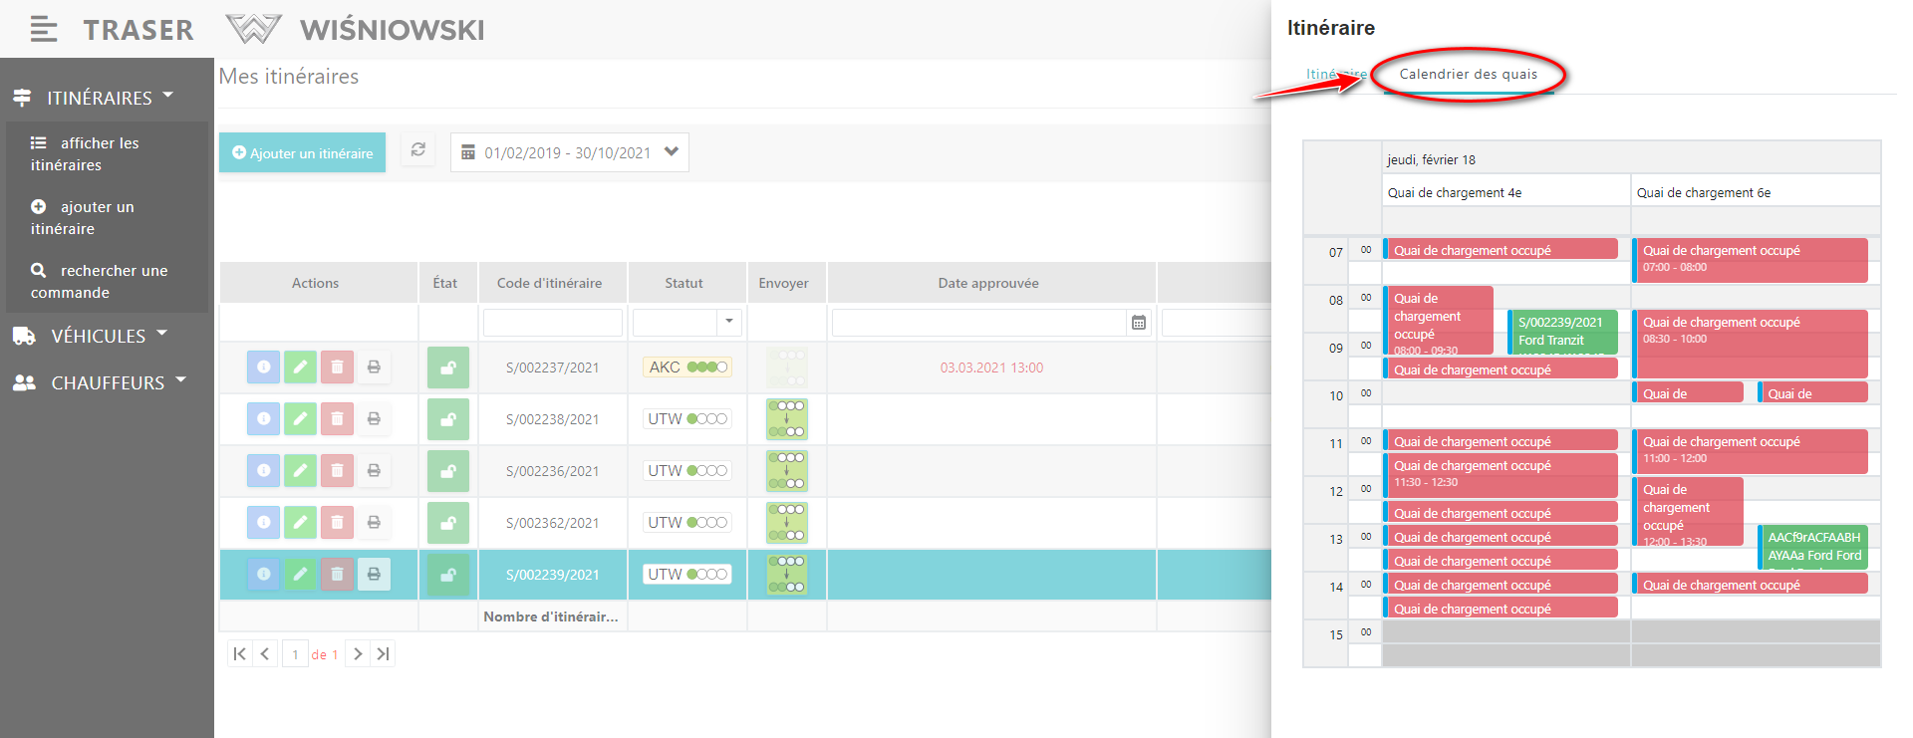Viewport: 1913px width, 738px height.
Task: Delete itinerary S/002236/2021 using trash icon
Action: click(x=337, y=471)
